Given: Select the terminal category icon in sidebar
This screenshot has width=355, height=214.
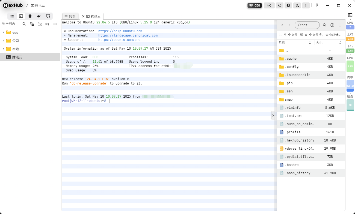Looking at the screenshot, I should [x=21, y=16].
